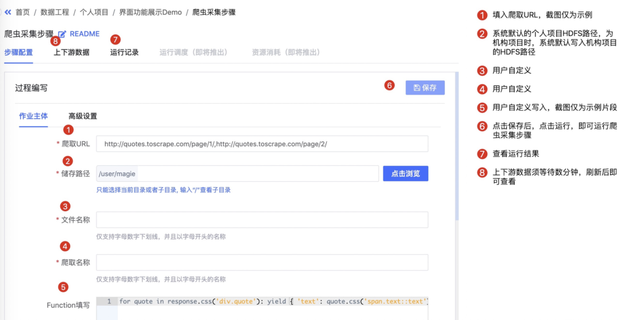The width and height of the screenshot is (629, 320).
Task: Select the 资源消耗（即将推出）tab
Action: 286,52
